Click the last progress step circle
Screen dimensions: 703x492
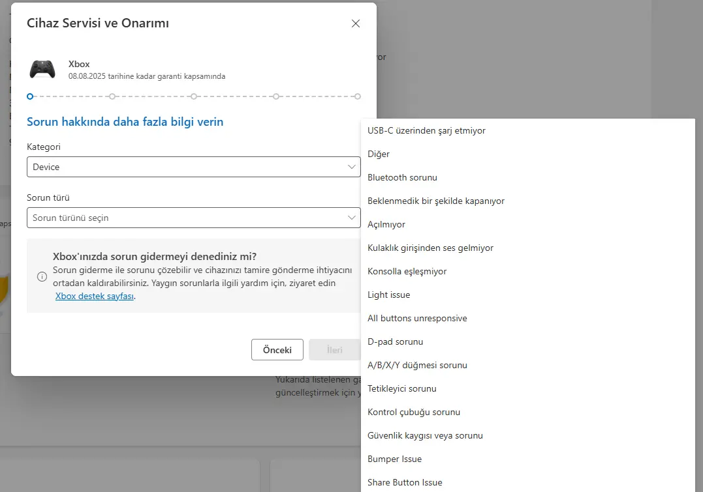(357, 96)
